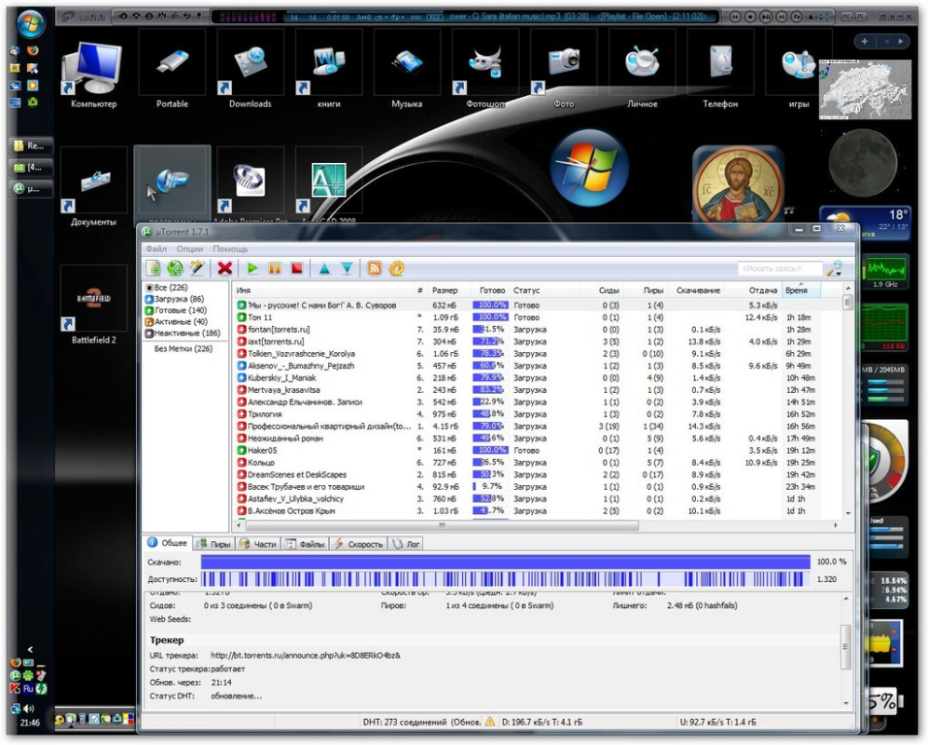
Task: Select the Без Метки (226) label
Action: (182, 348)
